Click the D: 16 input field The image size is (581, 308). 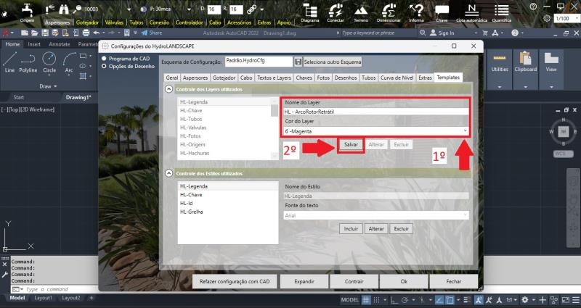[214, 9]
